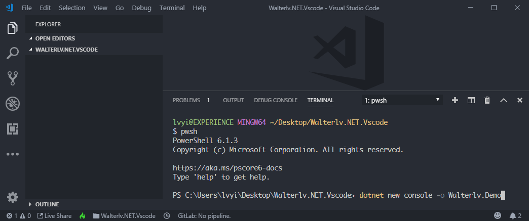Image resolution: width=529 pixels, height=221 pixels.
Task: Create a new terminal with plus icon
Action: point(455,100)
